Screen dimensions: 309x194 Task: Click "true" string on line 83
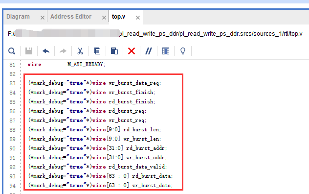click(76, 83)
